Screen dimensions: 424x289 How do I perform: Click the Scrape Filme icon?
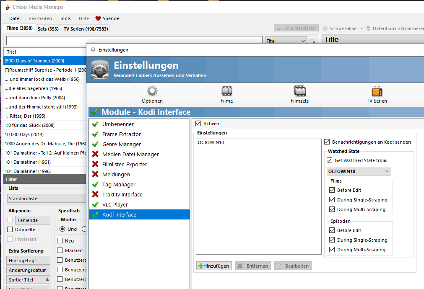[325, 28]
